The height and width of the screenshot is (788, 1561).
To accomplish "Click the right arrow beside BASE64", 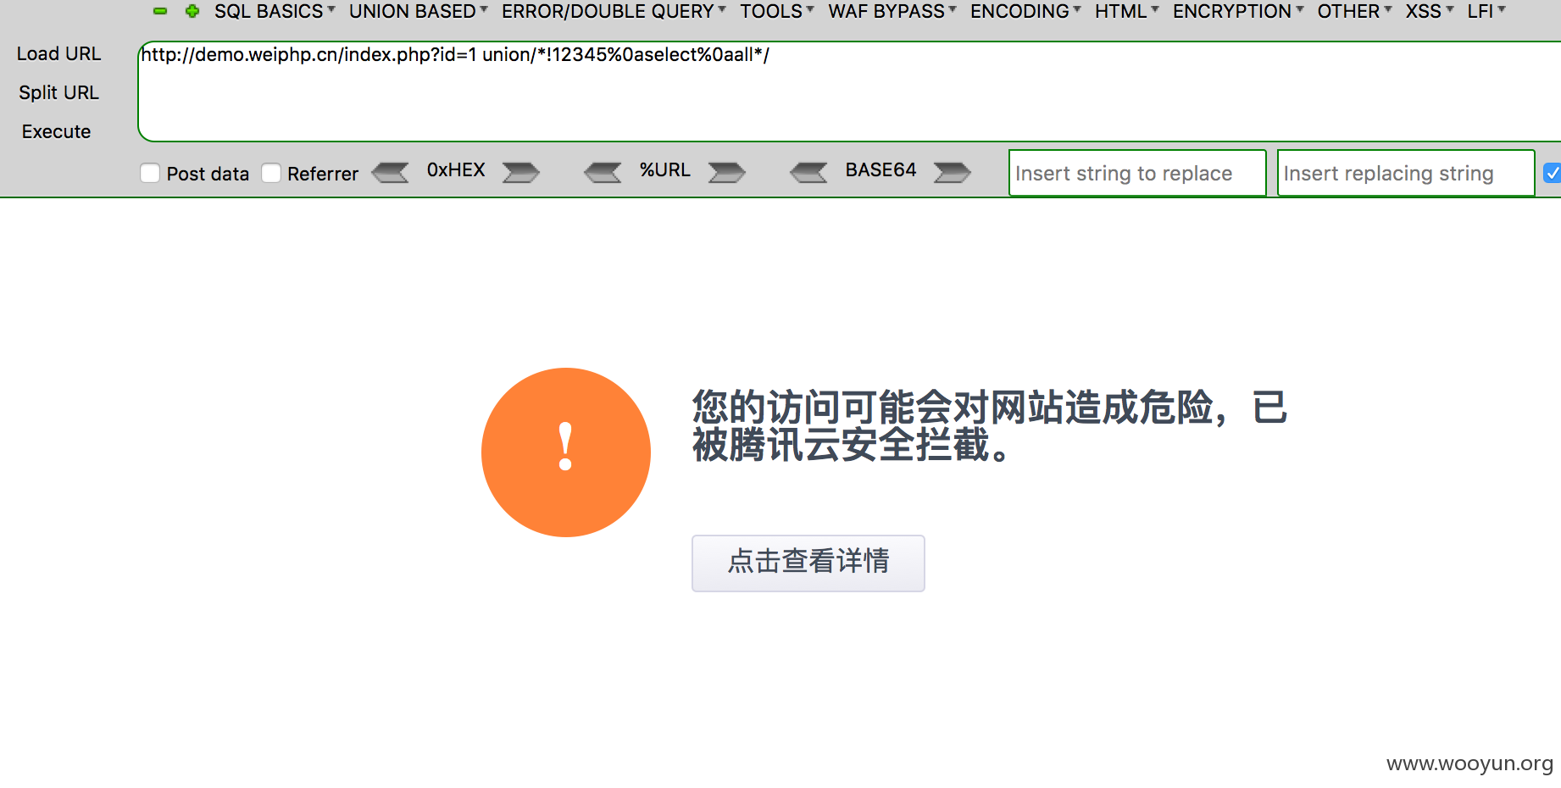I will (953, 172).
